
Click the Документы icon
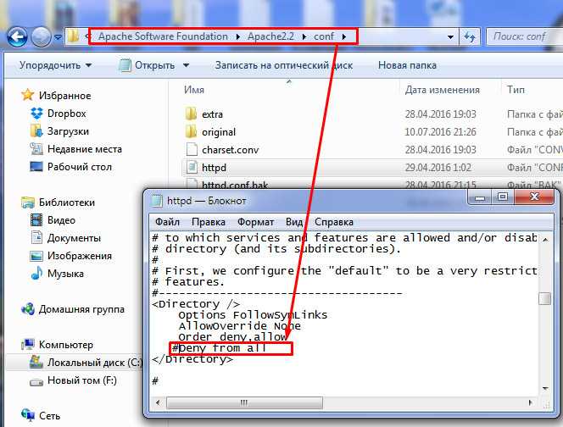(x=36, y=237)
